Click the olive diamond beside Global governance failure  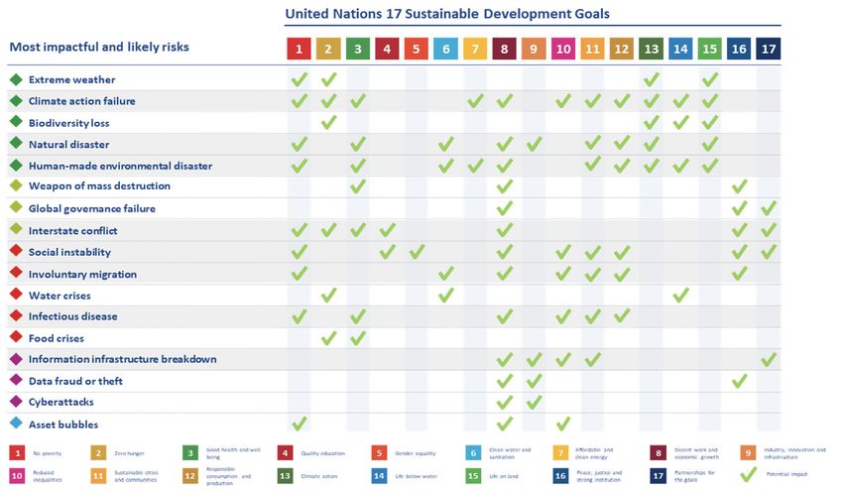16,208
